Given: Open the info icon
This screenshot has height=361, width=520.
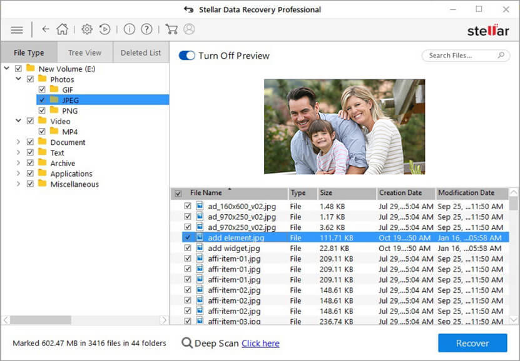Looking at the screenshot, I should click(x=130, y=29).
